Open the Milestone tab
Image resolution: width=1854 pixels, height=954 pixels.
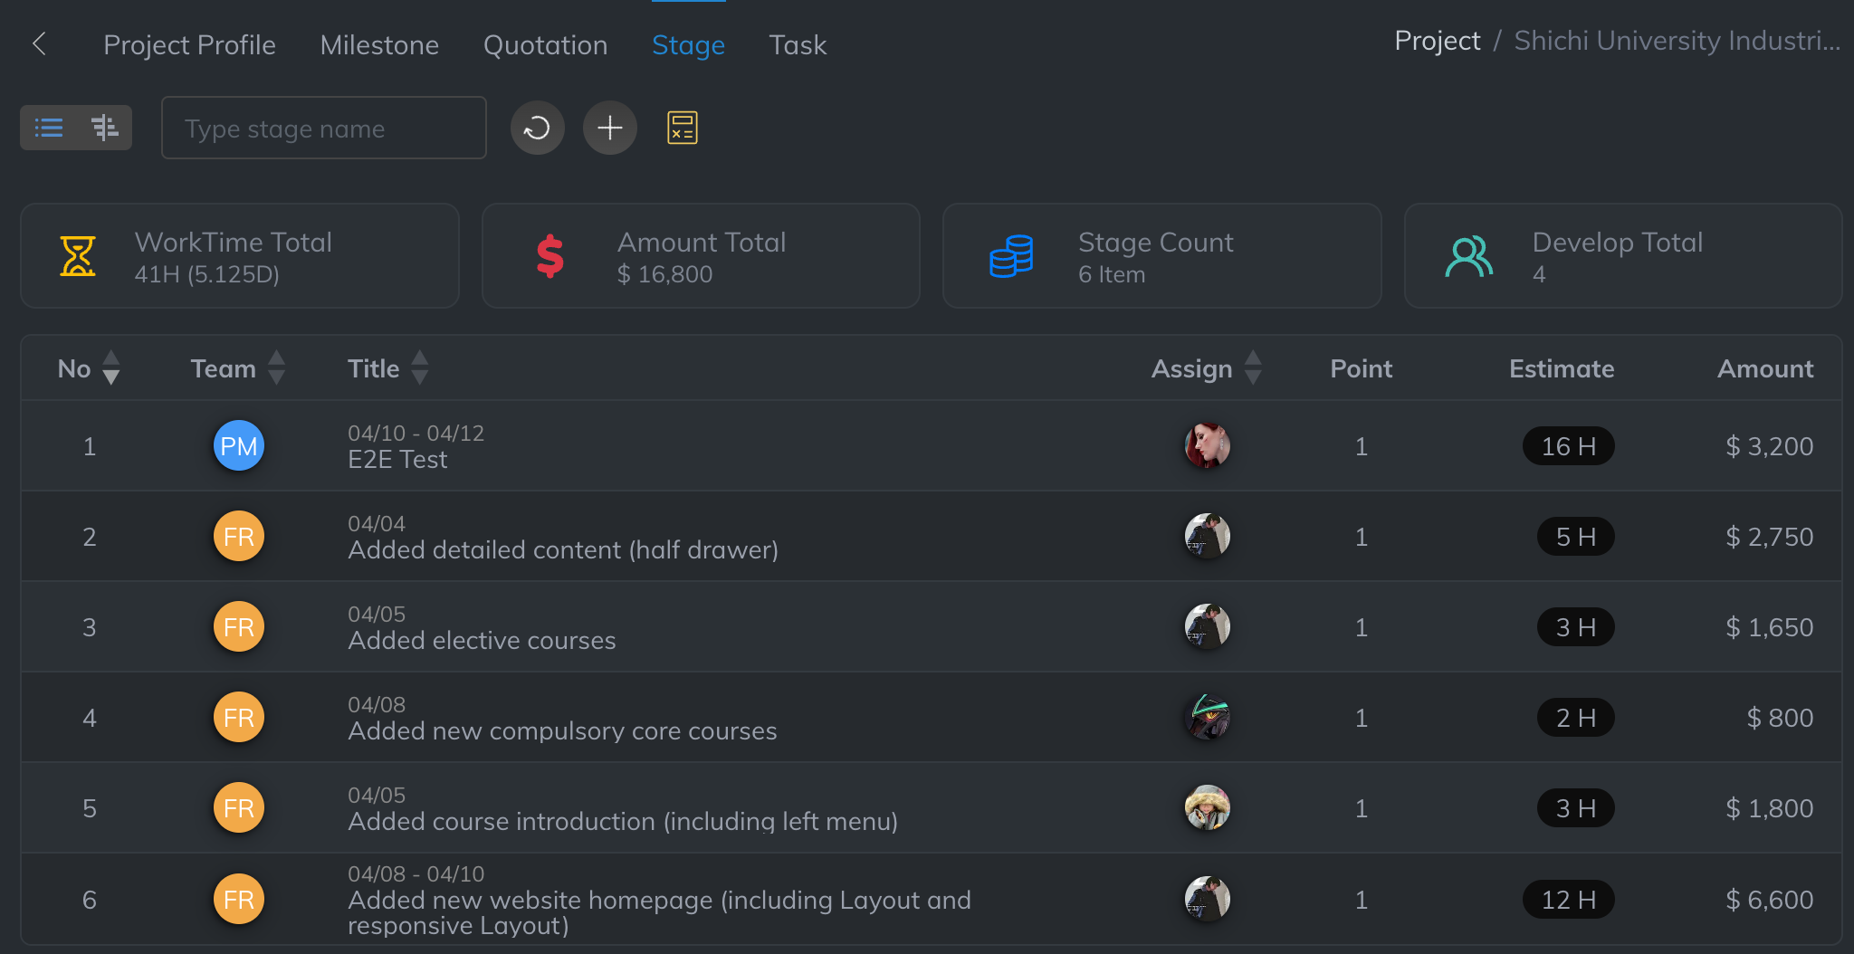click(x=379, y=44)
